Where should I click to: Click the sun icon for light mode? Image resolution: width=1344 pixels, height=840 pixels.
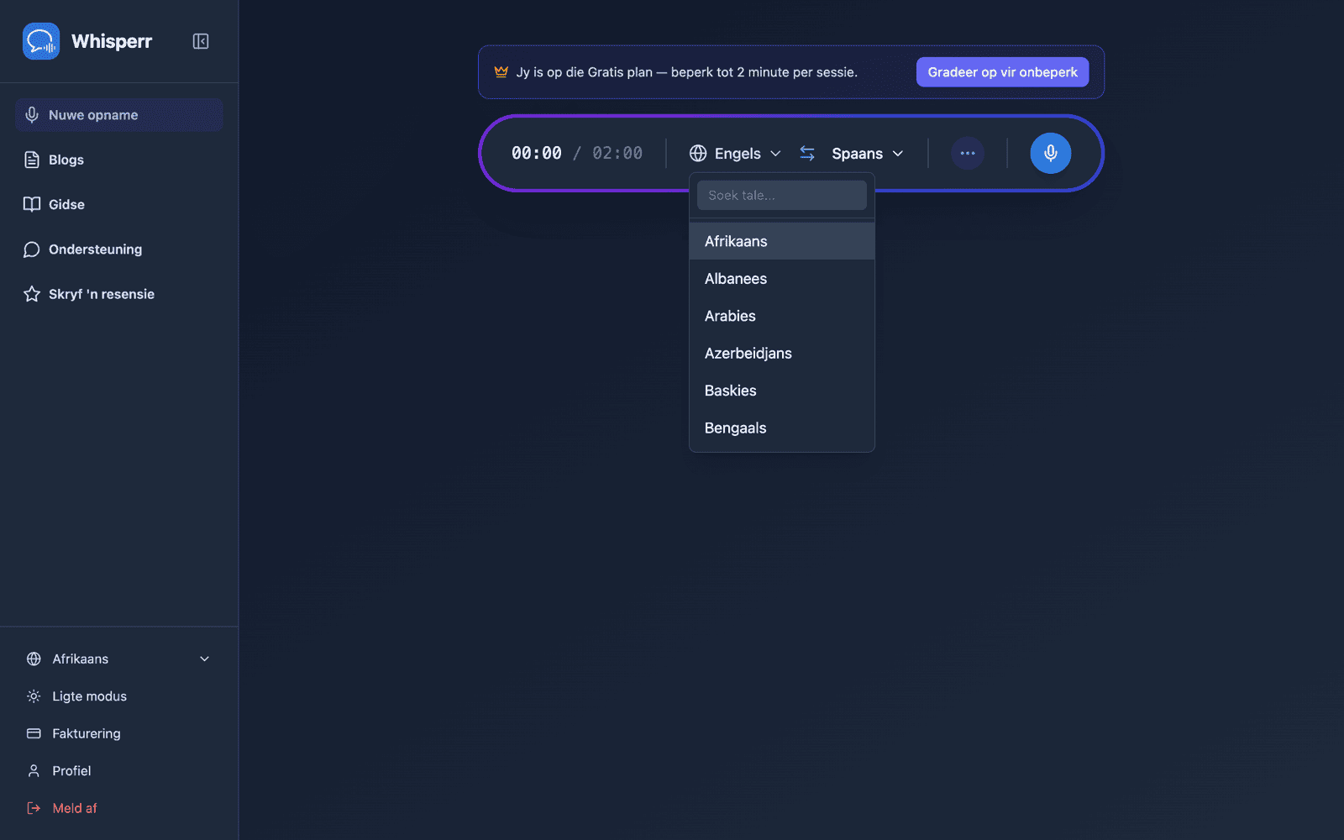pyautogui.click(x=34, y=696)
